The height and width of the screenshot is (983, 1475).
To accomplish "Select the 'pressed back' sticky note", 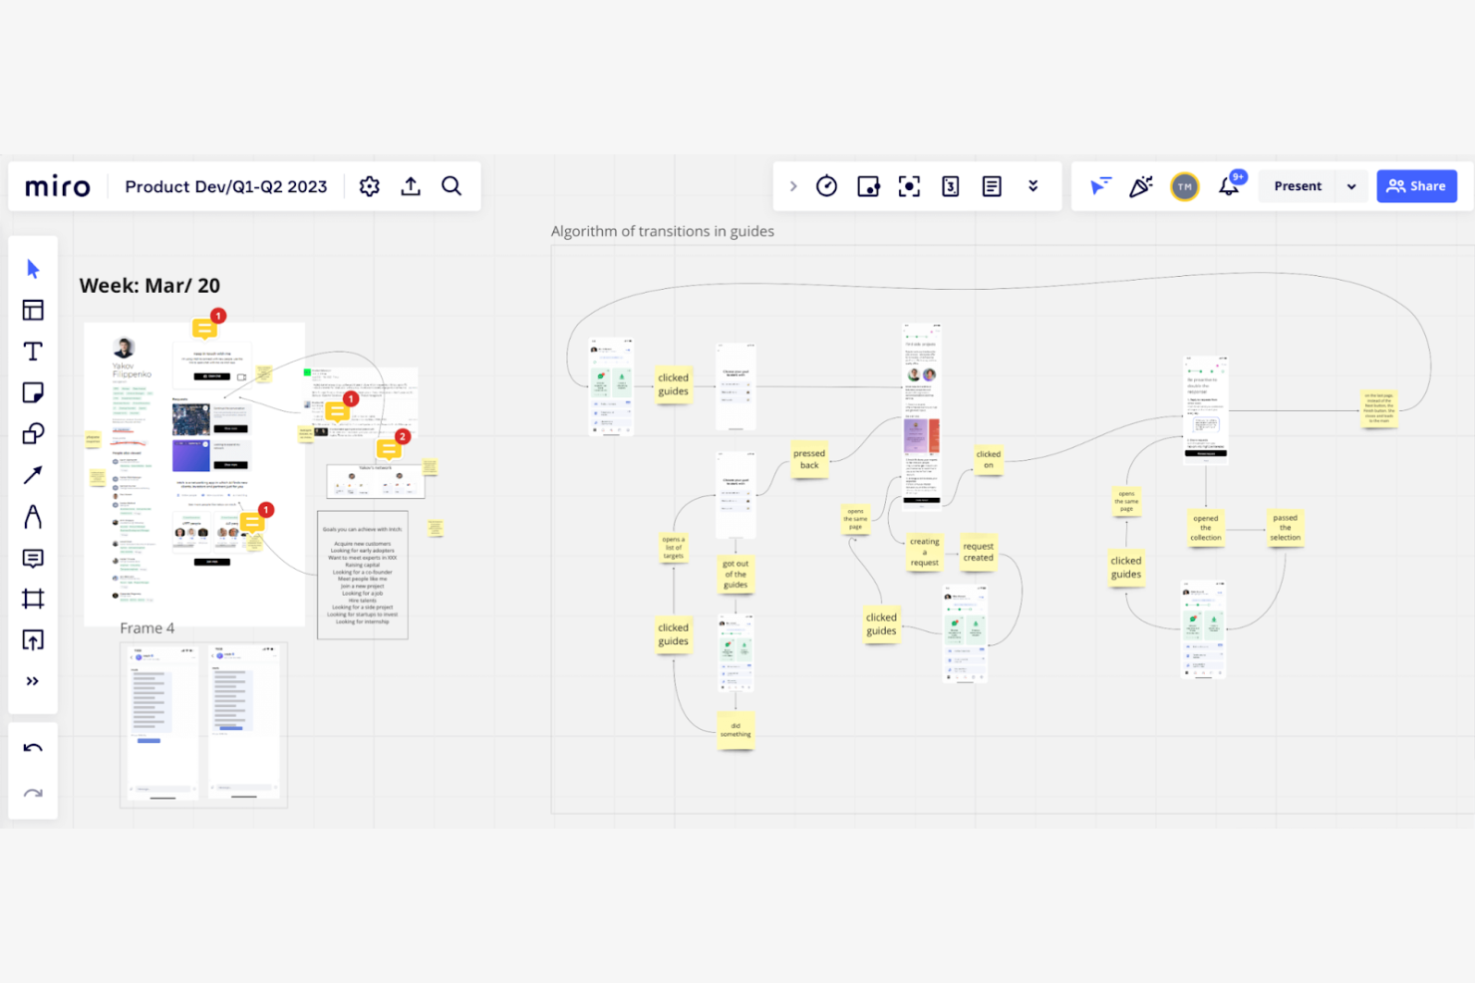I will 809,459.
